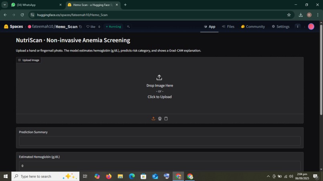Open the network icon in system tray
Image resolution: width=323 pixels, height=181 pixels.
[285, 176]
